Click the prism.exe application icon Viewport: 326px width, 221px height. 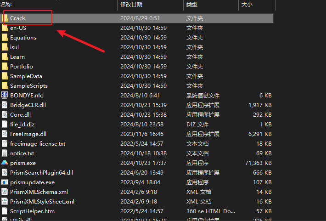click(5, 163)
